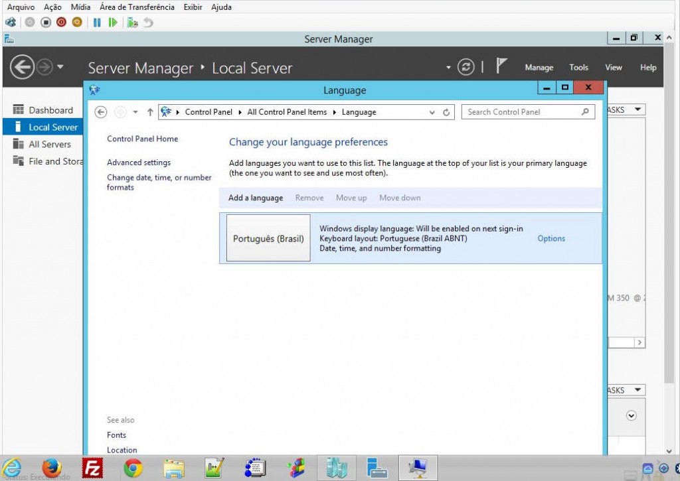Click the Language window icon in title bar

pos(94,90)
